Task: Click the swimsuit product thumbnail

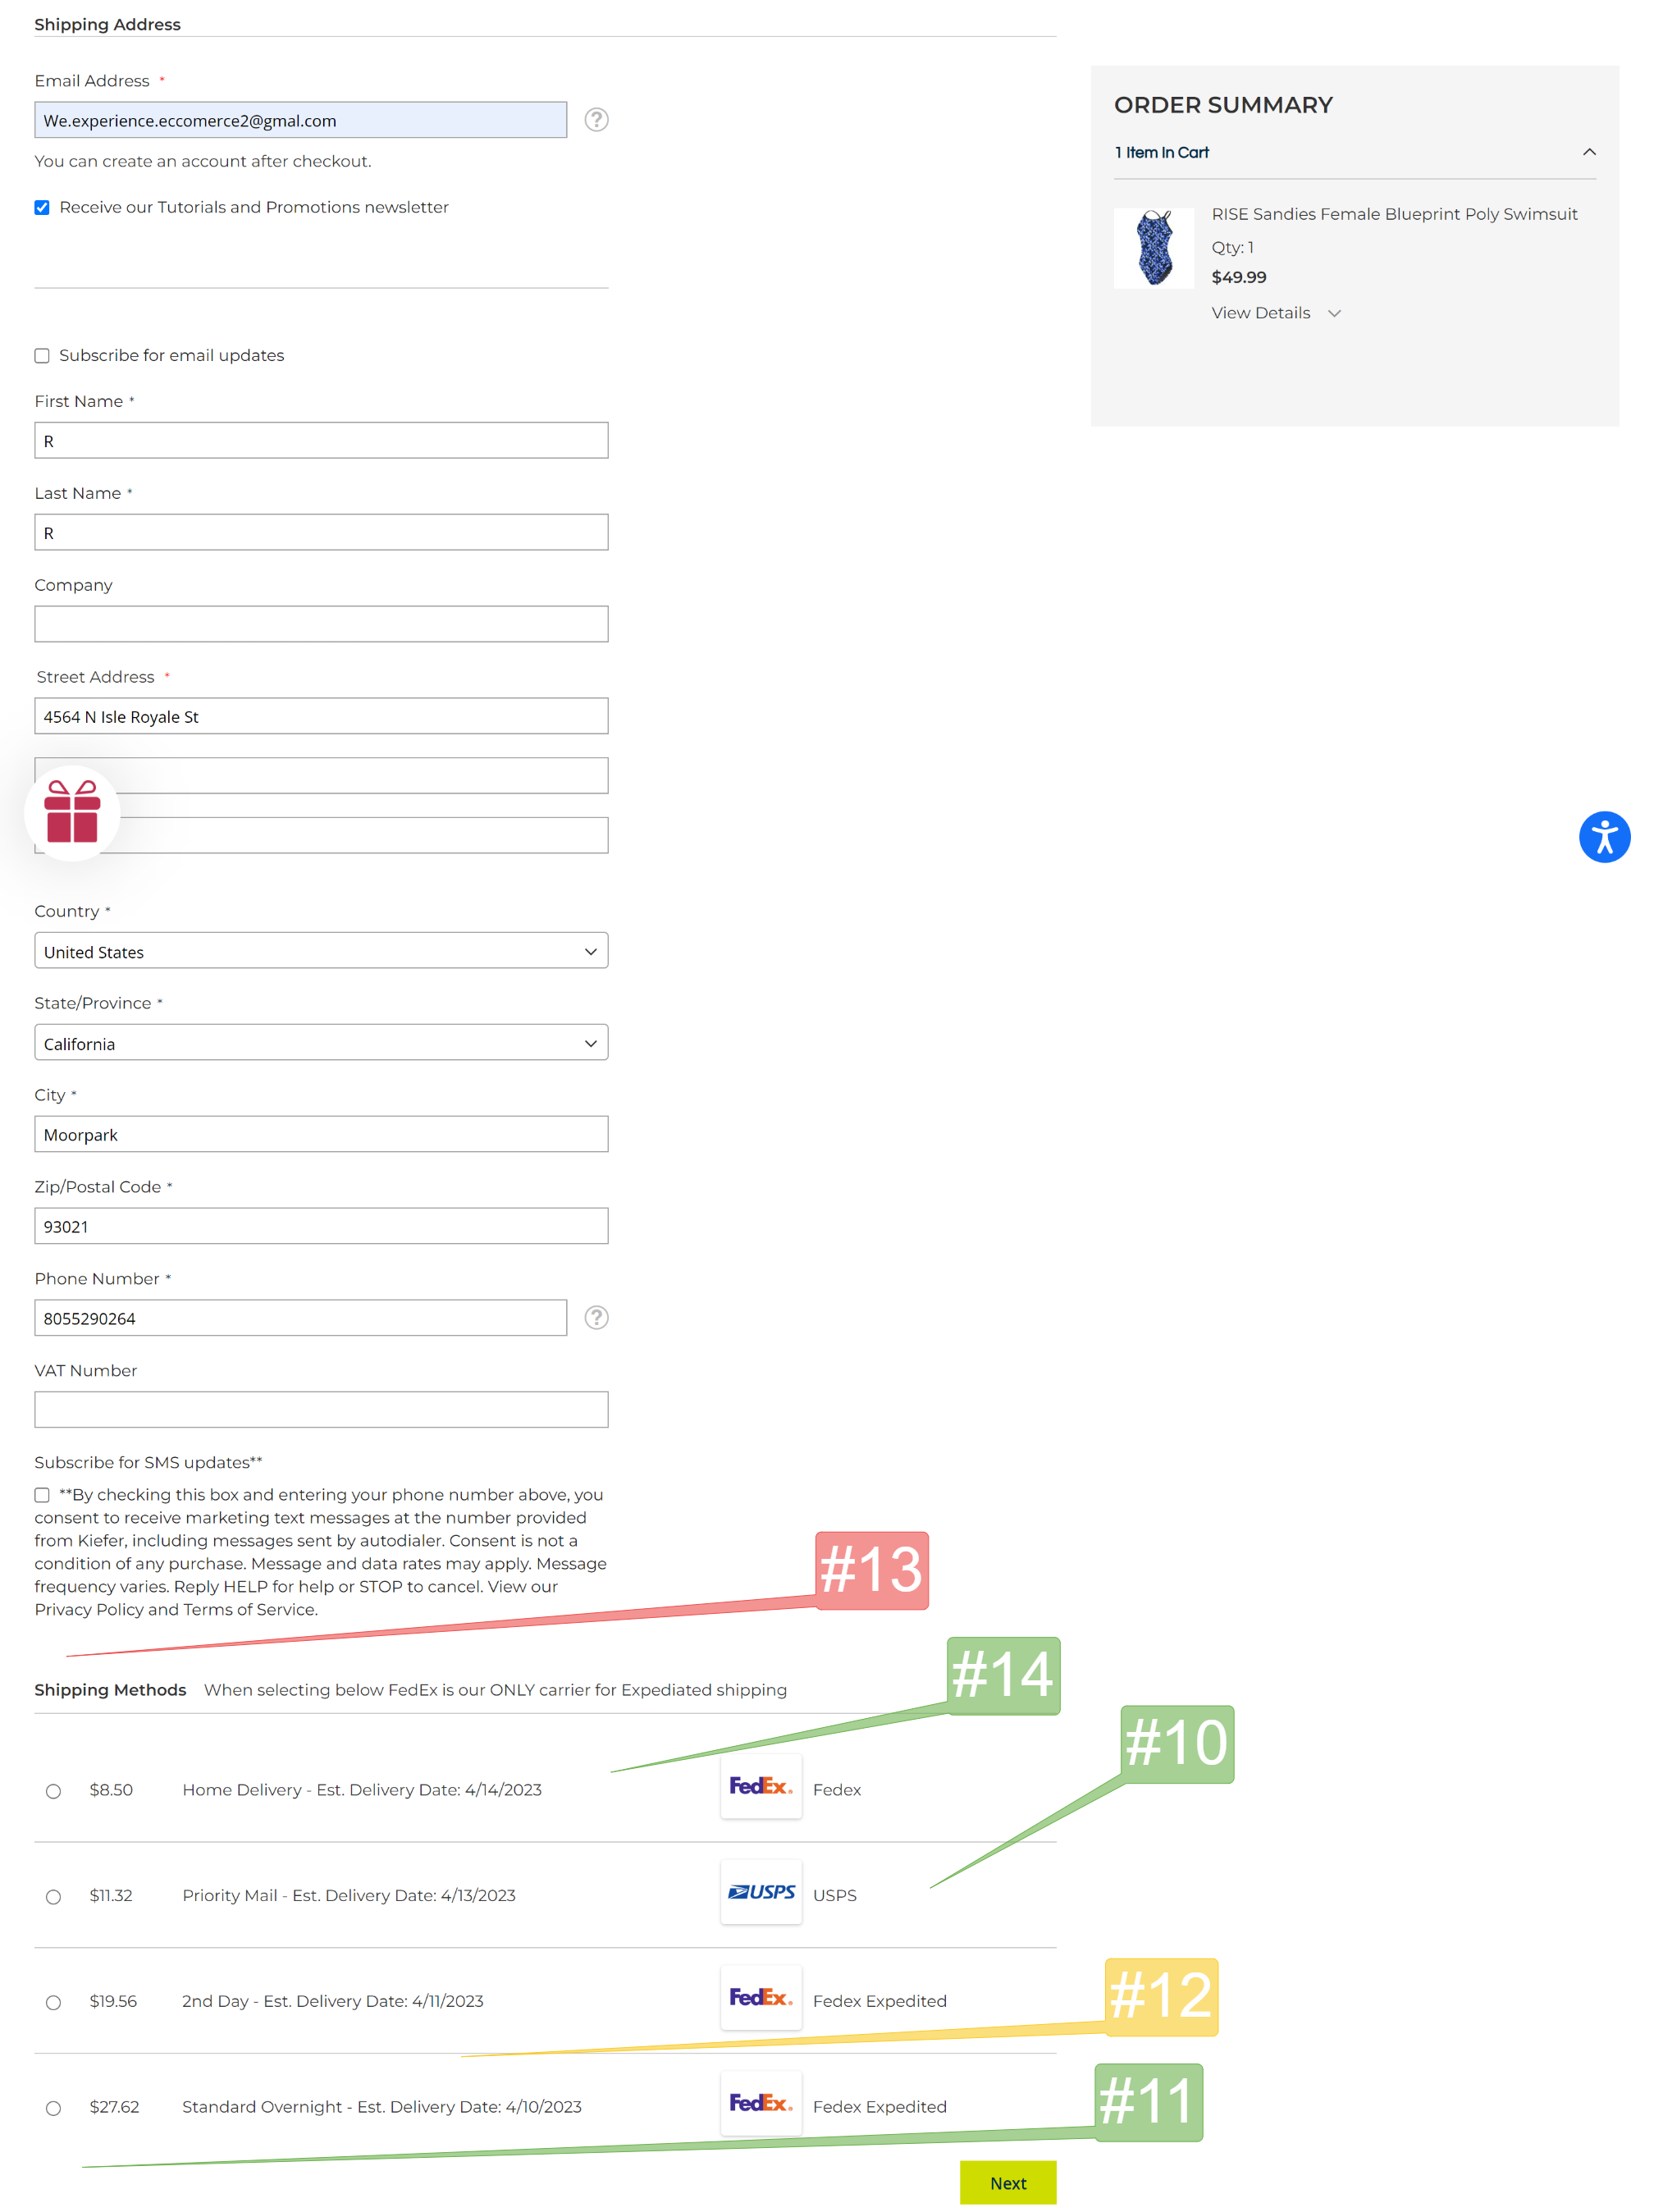Action: point(1153,248)
